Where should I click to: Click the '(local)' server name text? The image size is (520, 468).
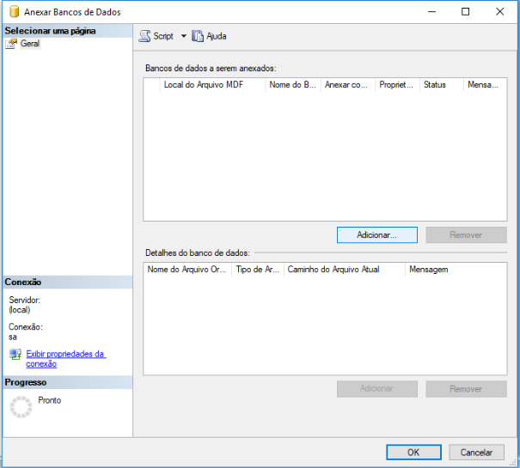click(20, 310)
